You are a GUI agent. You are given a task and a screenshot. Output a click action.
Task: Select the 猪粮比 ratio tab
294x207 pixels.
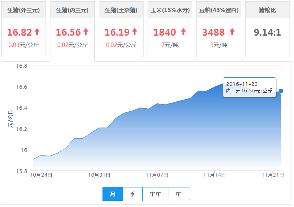pyautogui.click(x=268, y=29)
